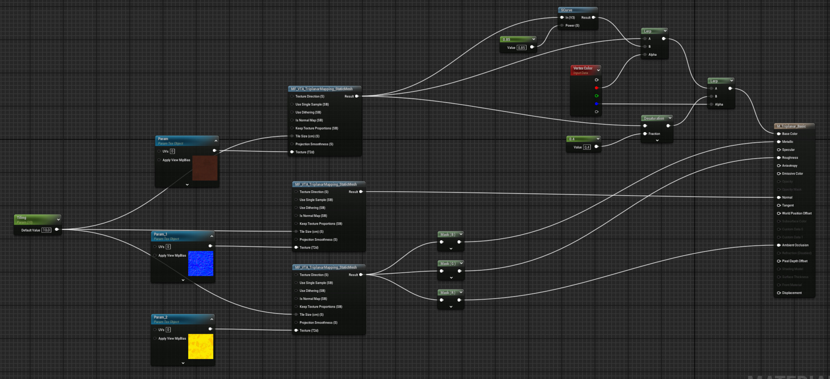Select the M_Triplanar_Basic node title

pos(791,126)
